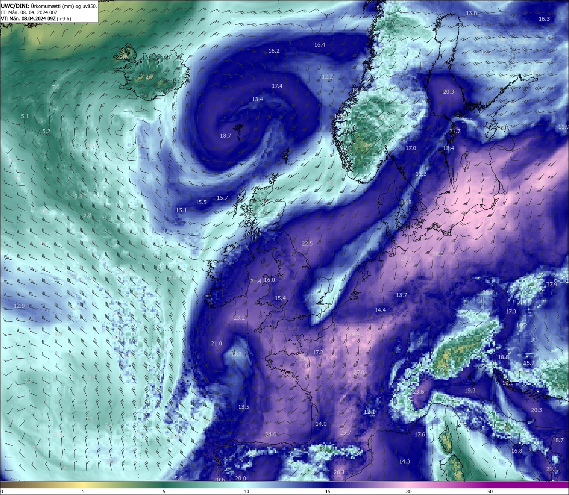Screen dimensions: 569x495
Task: Click the 17.2 value over northern France
Action: 317,352
